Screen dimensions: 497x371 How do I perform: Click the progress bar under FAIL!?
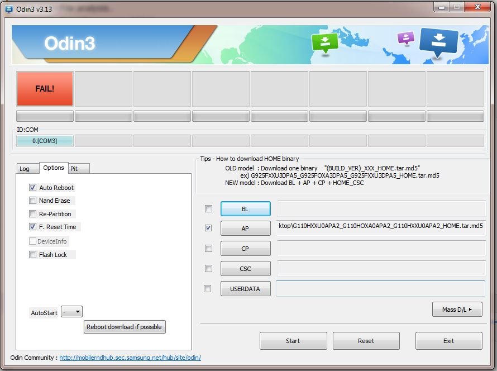[x=45, y=116]
